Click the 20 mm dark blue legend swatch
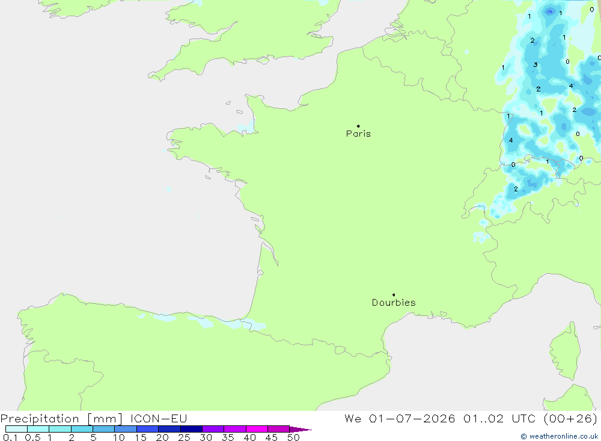The height and width of the screenshot is (441, 601). pos(169,429)
